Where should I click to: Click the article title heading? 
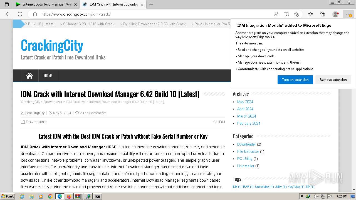[x=110, y=94]
